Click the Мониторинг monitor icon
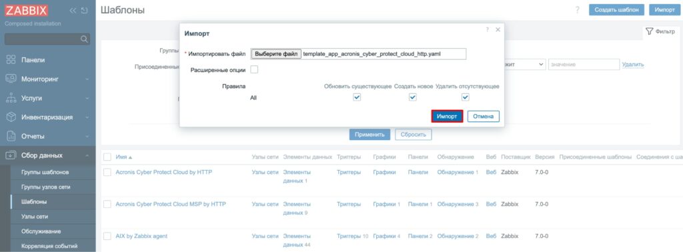Image resolution: width=683 pixels, height=252 pixels. pos(11,79)
